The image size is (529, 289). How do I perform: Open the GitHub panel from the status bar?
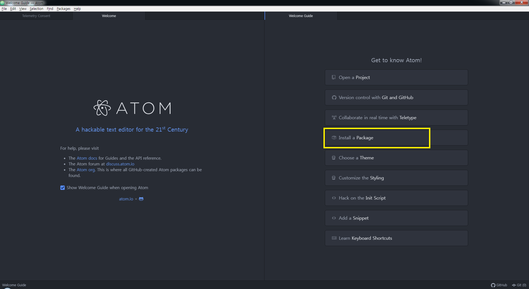point(499,285)
